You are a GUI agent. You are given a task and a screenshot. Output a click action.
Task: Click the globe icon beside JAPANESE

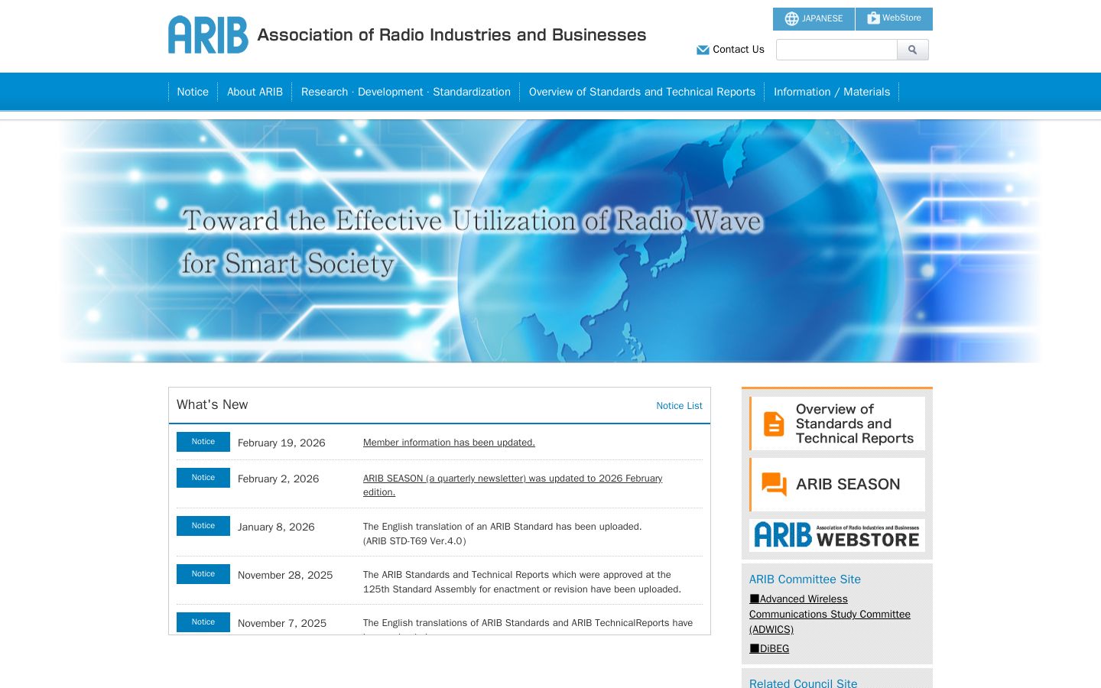pos(791,18)
